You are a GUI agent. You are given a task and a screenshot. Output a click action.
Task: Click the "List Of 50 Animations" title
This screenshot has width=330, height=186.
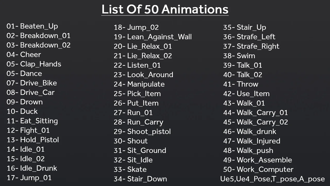point(165,9)
